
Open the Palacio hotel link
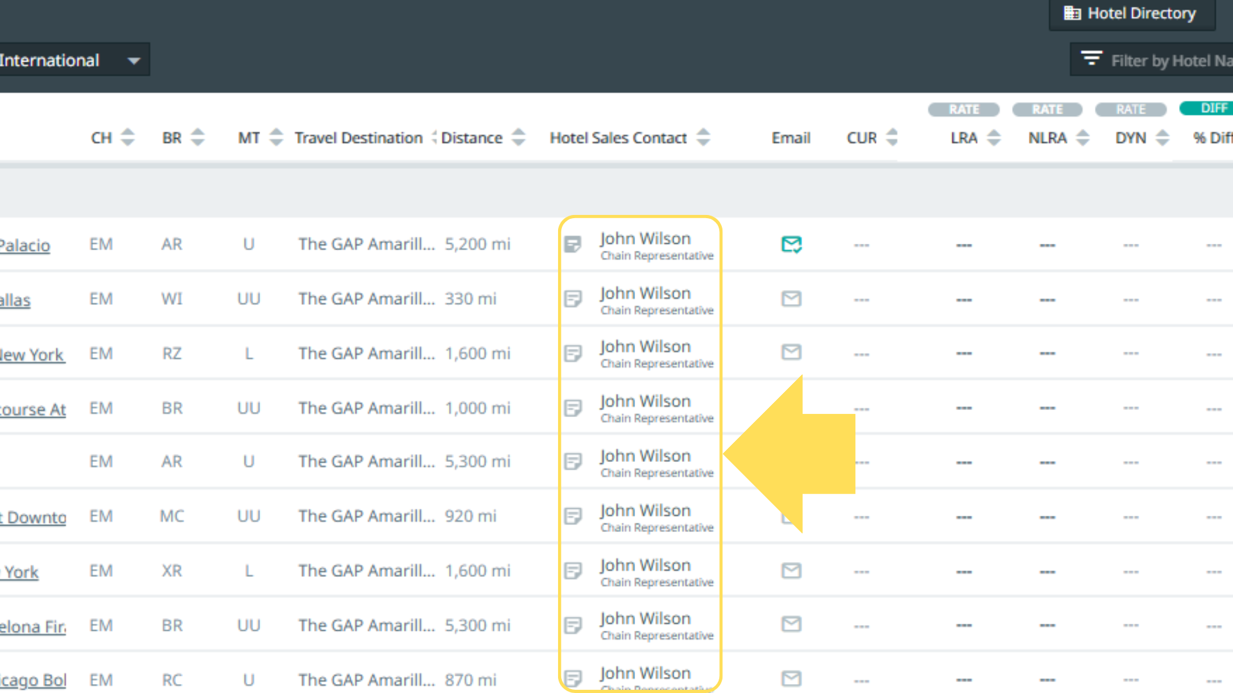tap(24, 245)
